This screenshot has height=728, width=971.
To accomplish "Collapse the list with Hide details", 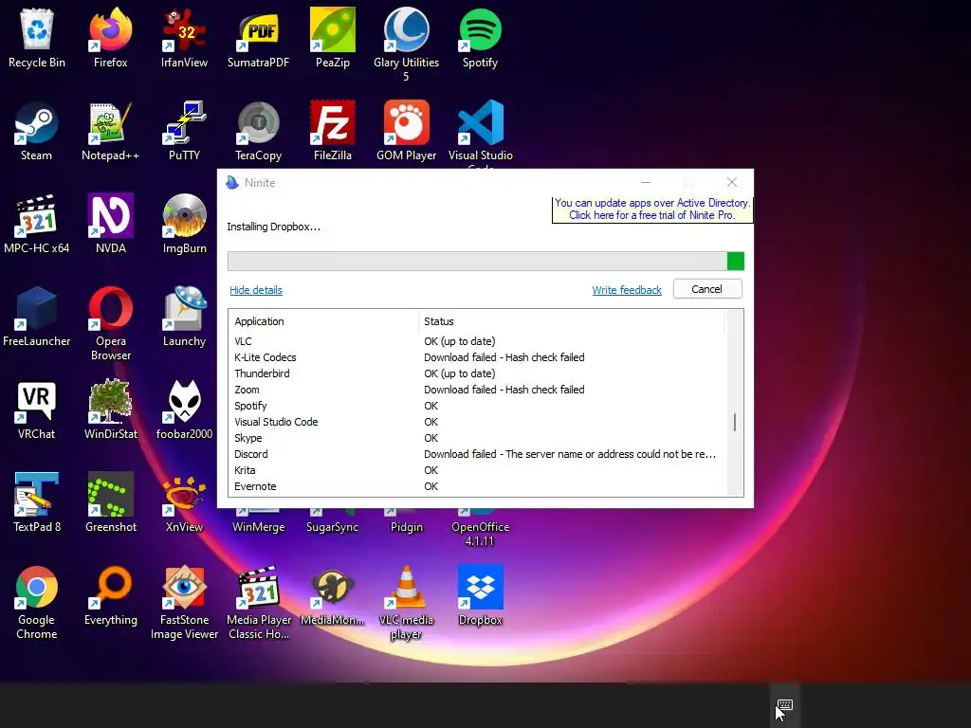I will pos(256,290).
